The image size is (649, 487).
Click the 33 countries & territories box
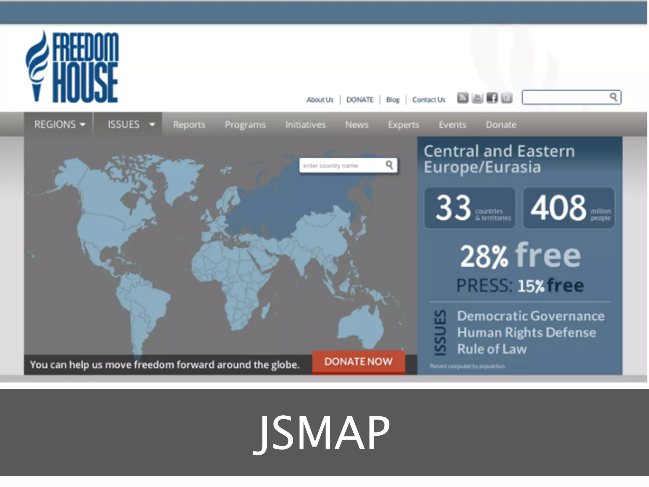click(470, 208)
